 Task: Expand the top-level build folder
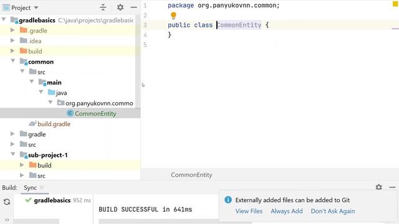[12, 51]
